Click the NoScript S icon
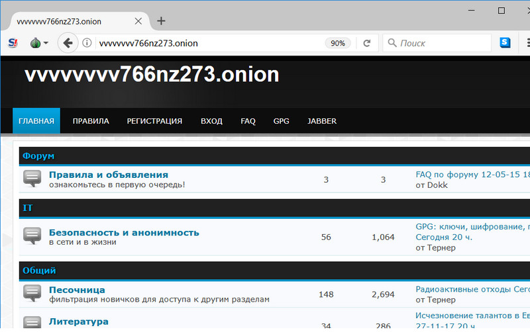Viewport: 530px width, 332px height. pos(13,44)
